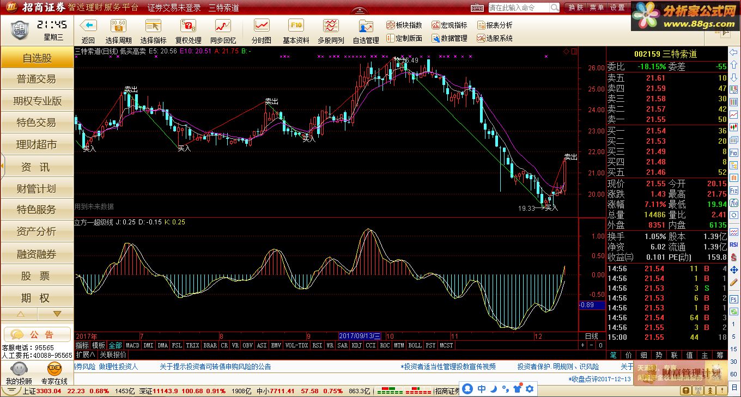The width and height of the screenshot is (741, 397).
Task: Click the command input field
Action: pos(519,8)
